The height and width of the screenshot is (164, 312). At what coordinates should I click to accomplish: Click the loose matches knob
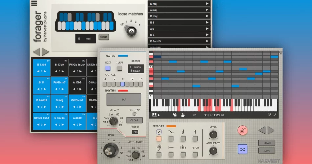click(x=131, y=31)
